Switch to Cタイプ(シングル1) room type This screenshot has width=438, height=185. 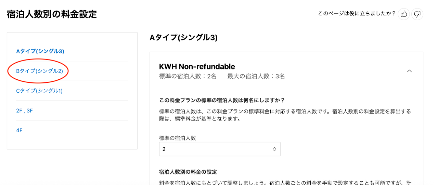point(39,91)
